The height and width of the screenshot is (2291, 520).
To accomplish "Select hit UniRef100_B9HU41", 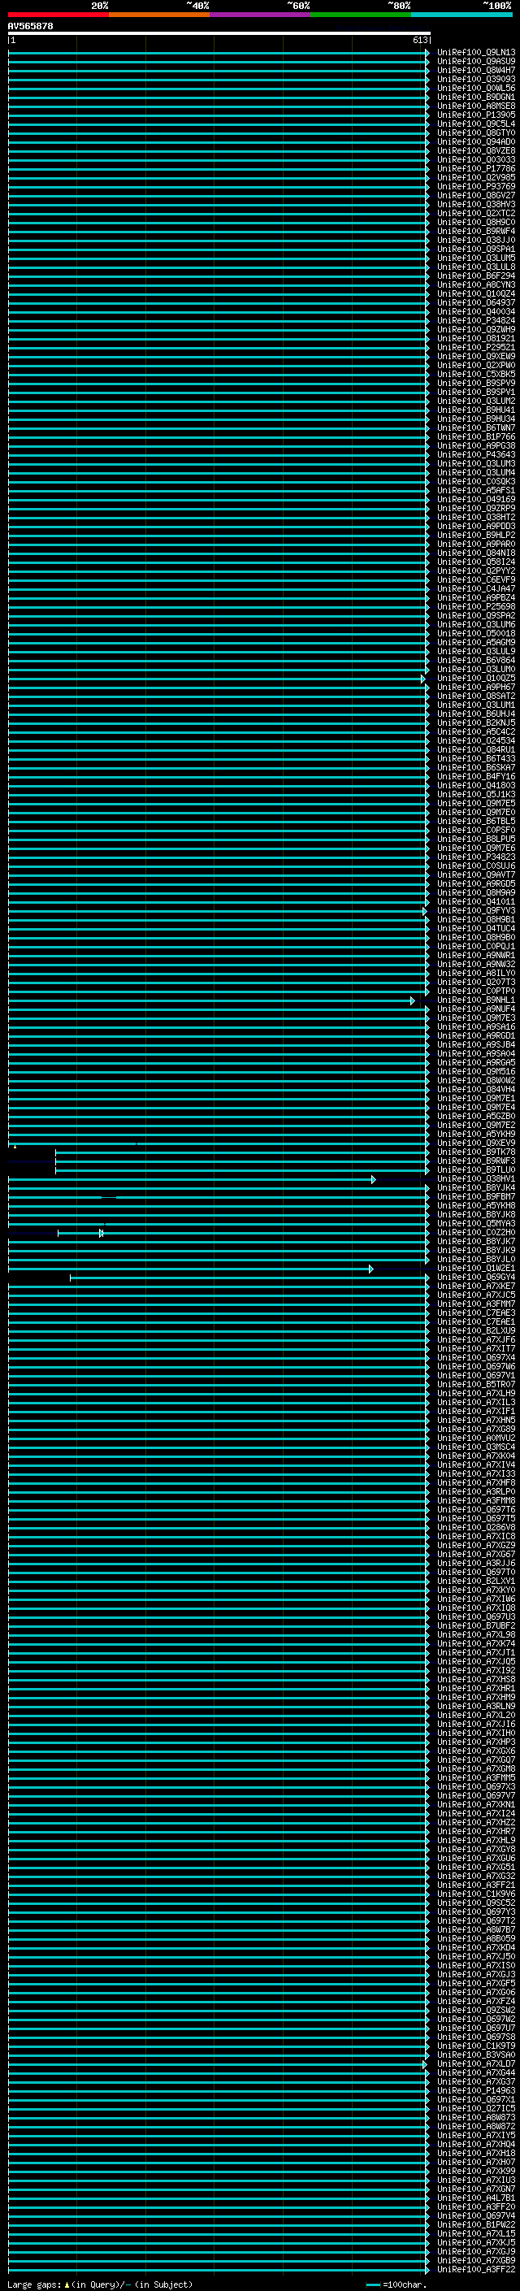I will click(476, 410).
